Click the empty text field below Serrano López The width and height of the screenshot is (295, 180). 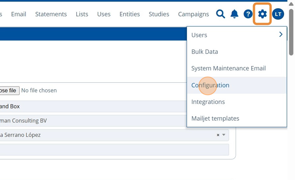pyautogui.click(x=113, y=150)
